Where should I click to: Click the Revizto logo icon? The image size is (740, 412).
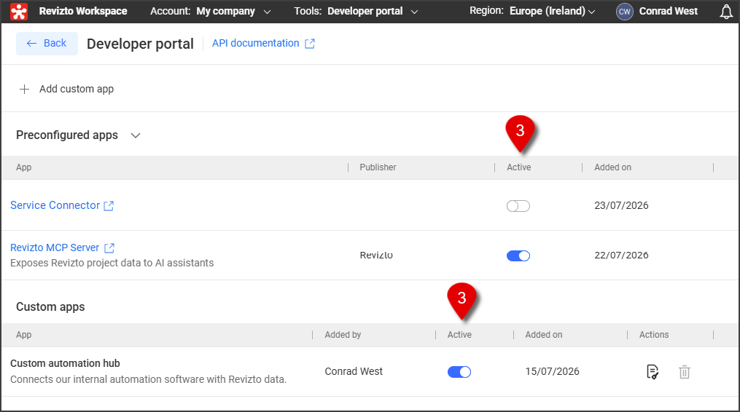coord(19,12)
